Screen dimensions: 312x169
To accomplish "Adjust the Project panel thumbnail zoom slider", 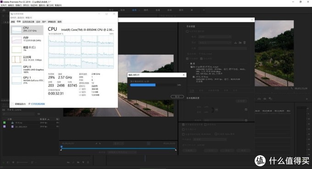I will (x=22, y=163).
